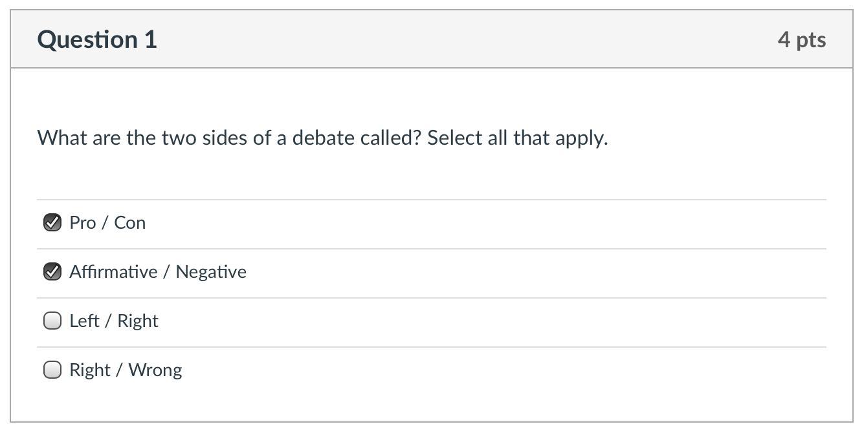
Task: Click the "Question 1" heading
Action: (97, 39)
